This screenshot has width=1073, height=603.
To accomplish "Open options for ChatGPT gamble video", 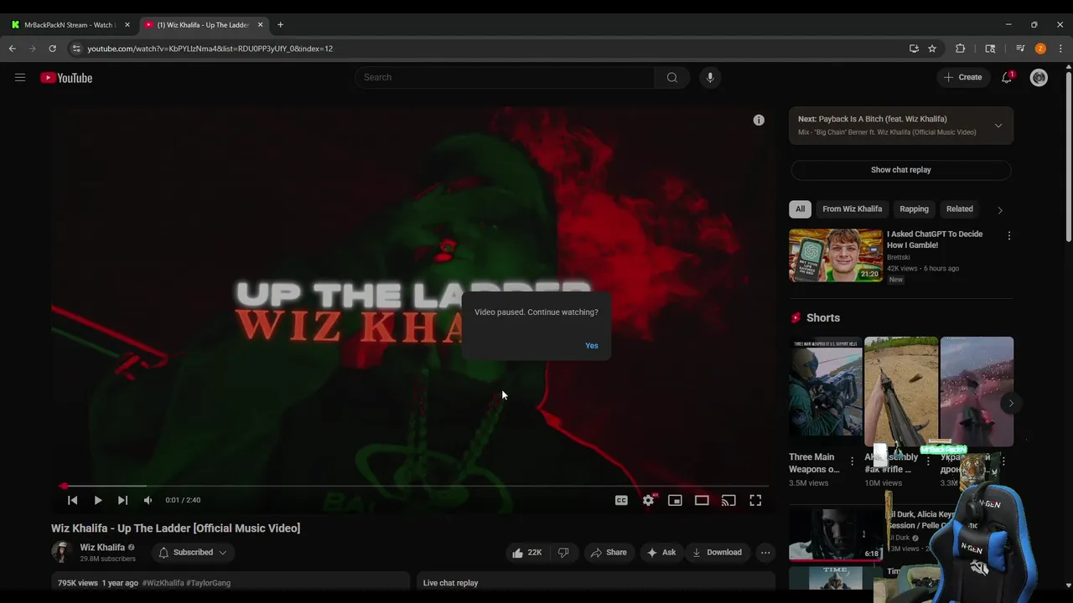I will (1008, 236).
